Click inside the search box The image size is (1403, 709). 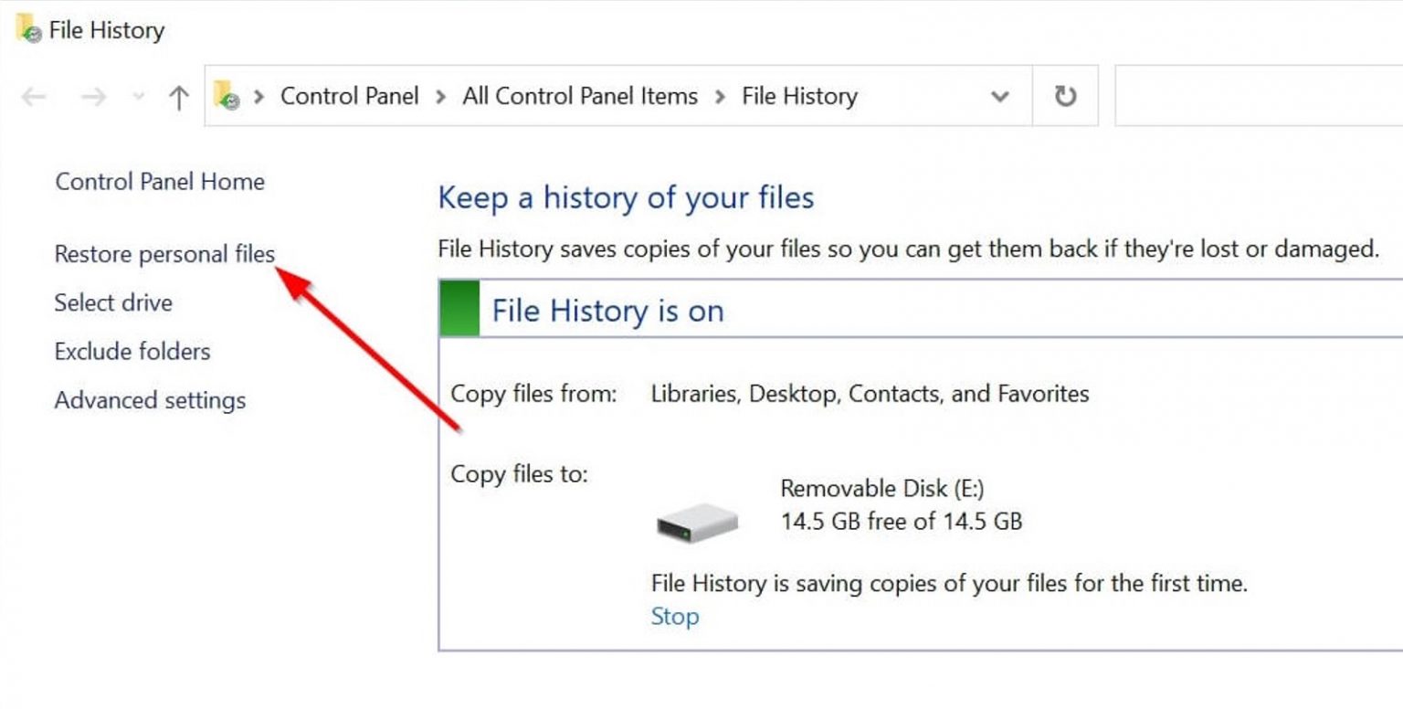[1261, 96]
